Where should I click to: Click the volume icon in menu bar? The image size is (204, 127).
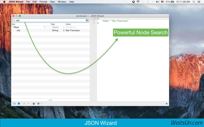[158, 2]
